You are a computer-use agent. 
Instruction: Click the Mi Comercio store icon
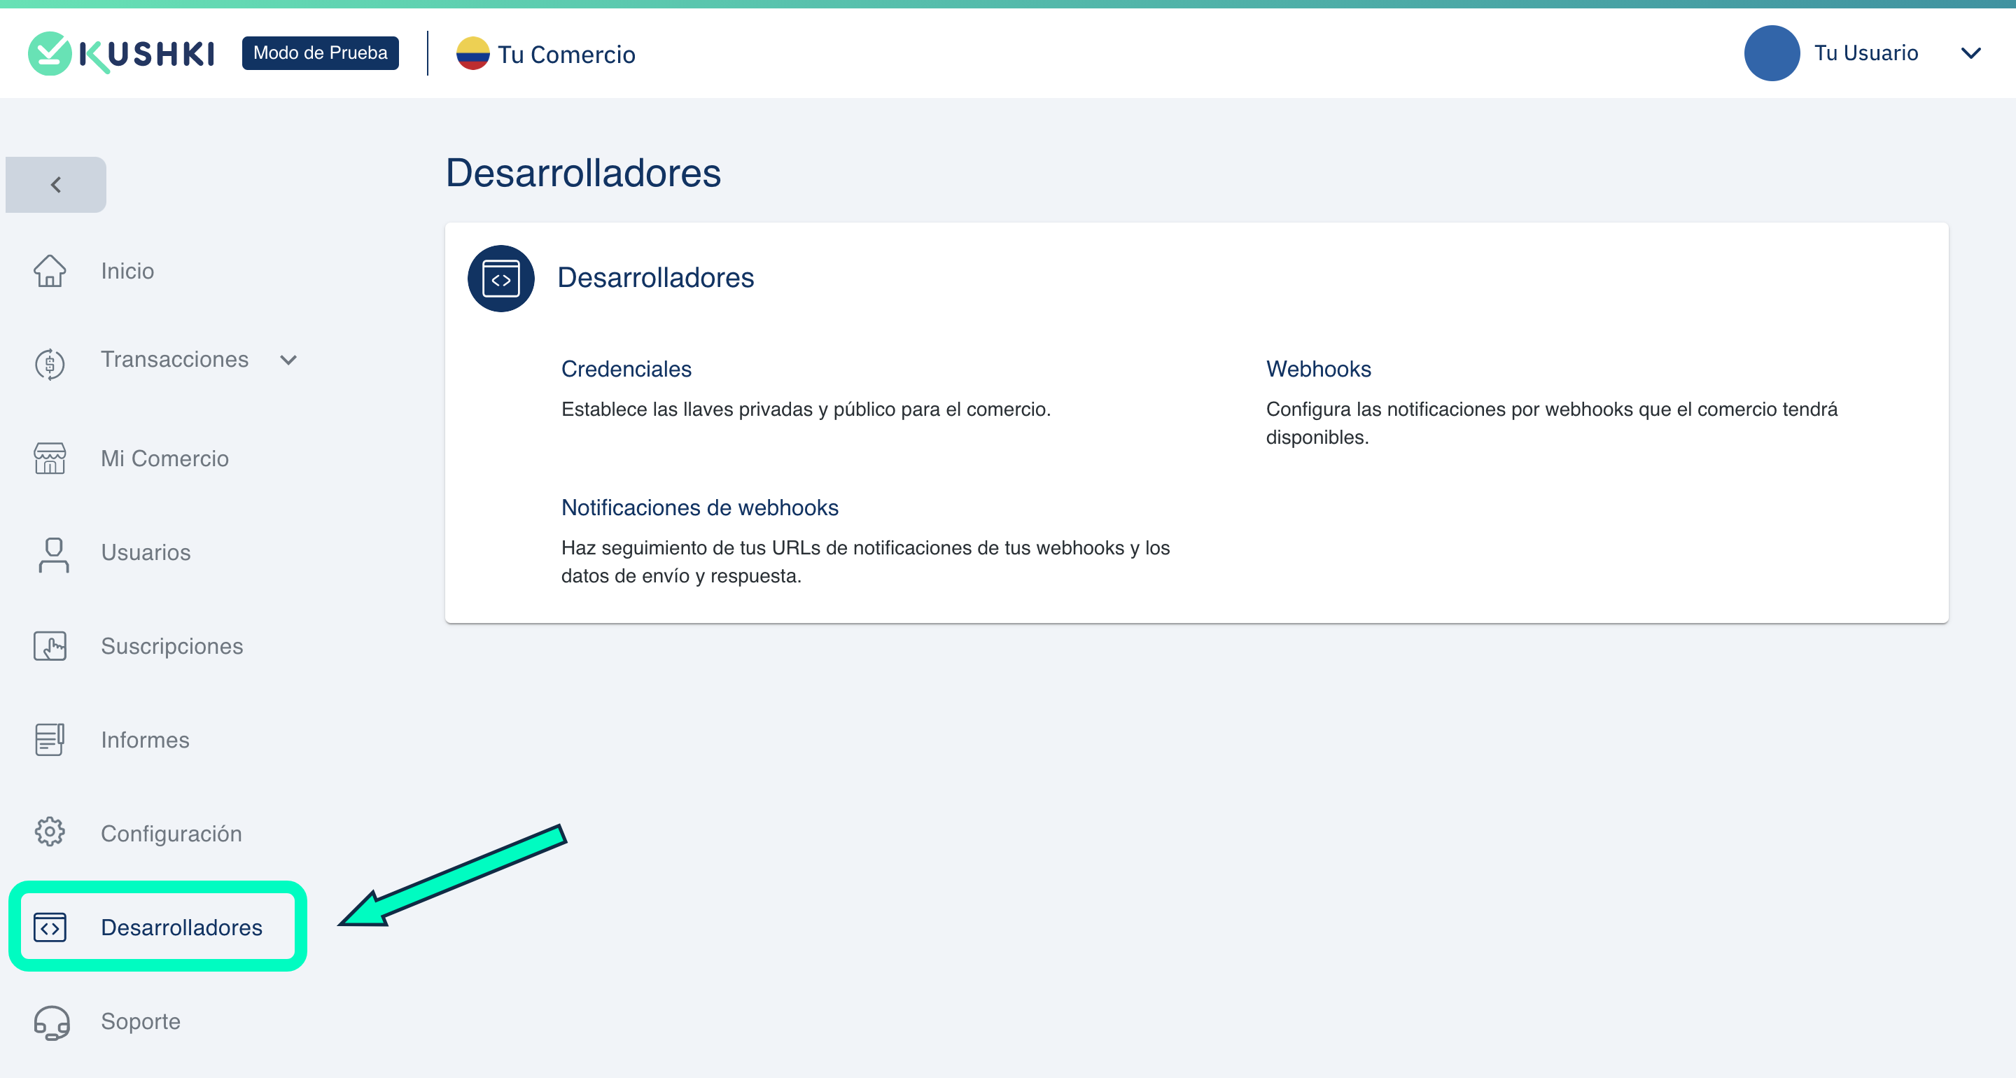tap(49, 458)
